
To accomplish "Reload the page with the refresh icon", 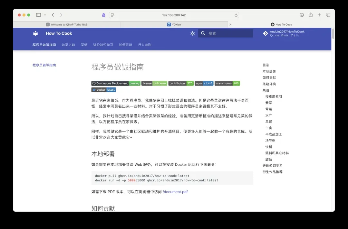I will (236, 15).
